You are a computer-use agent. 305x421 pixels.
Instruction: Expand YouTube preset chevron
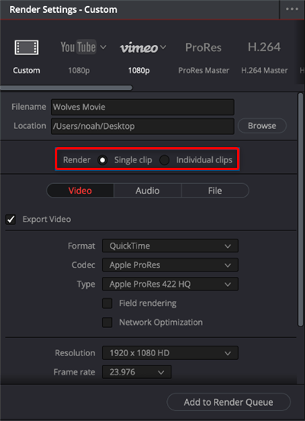[x=103, y=47]
